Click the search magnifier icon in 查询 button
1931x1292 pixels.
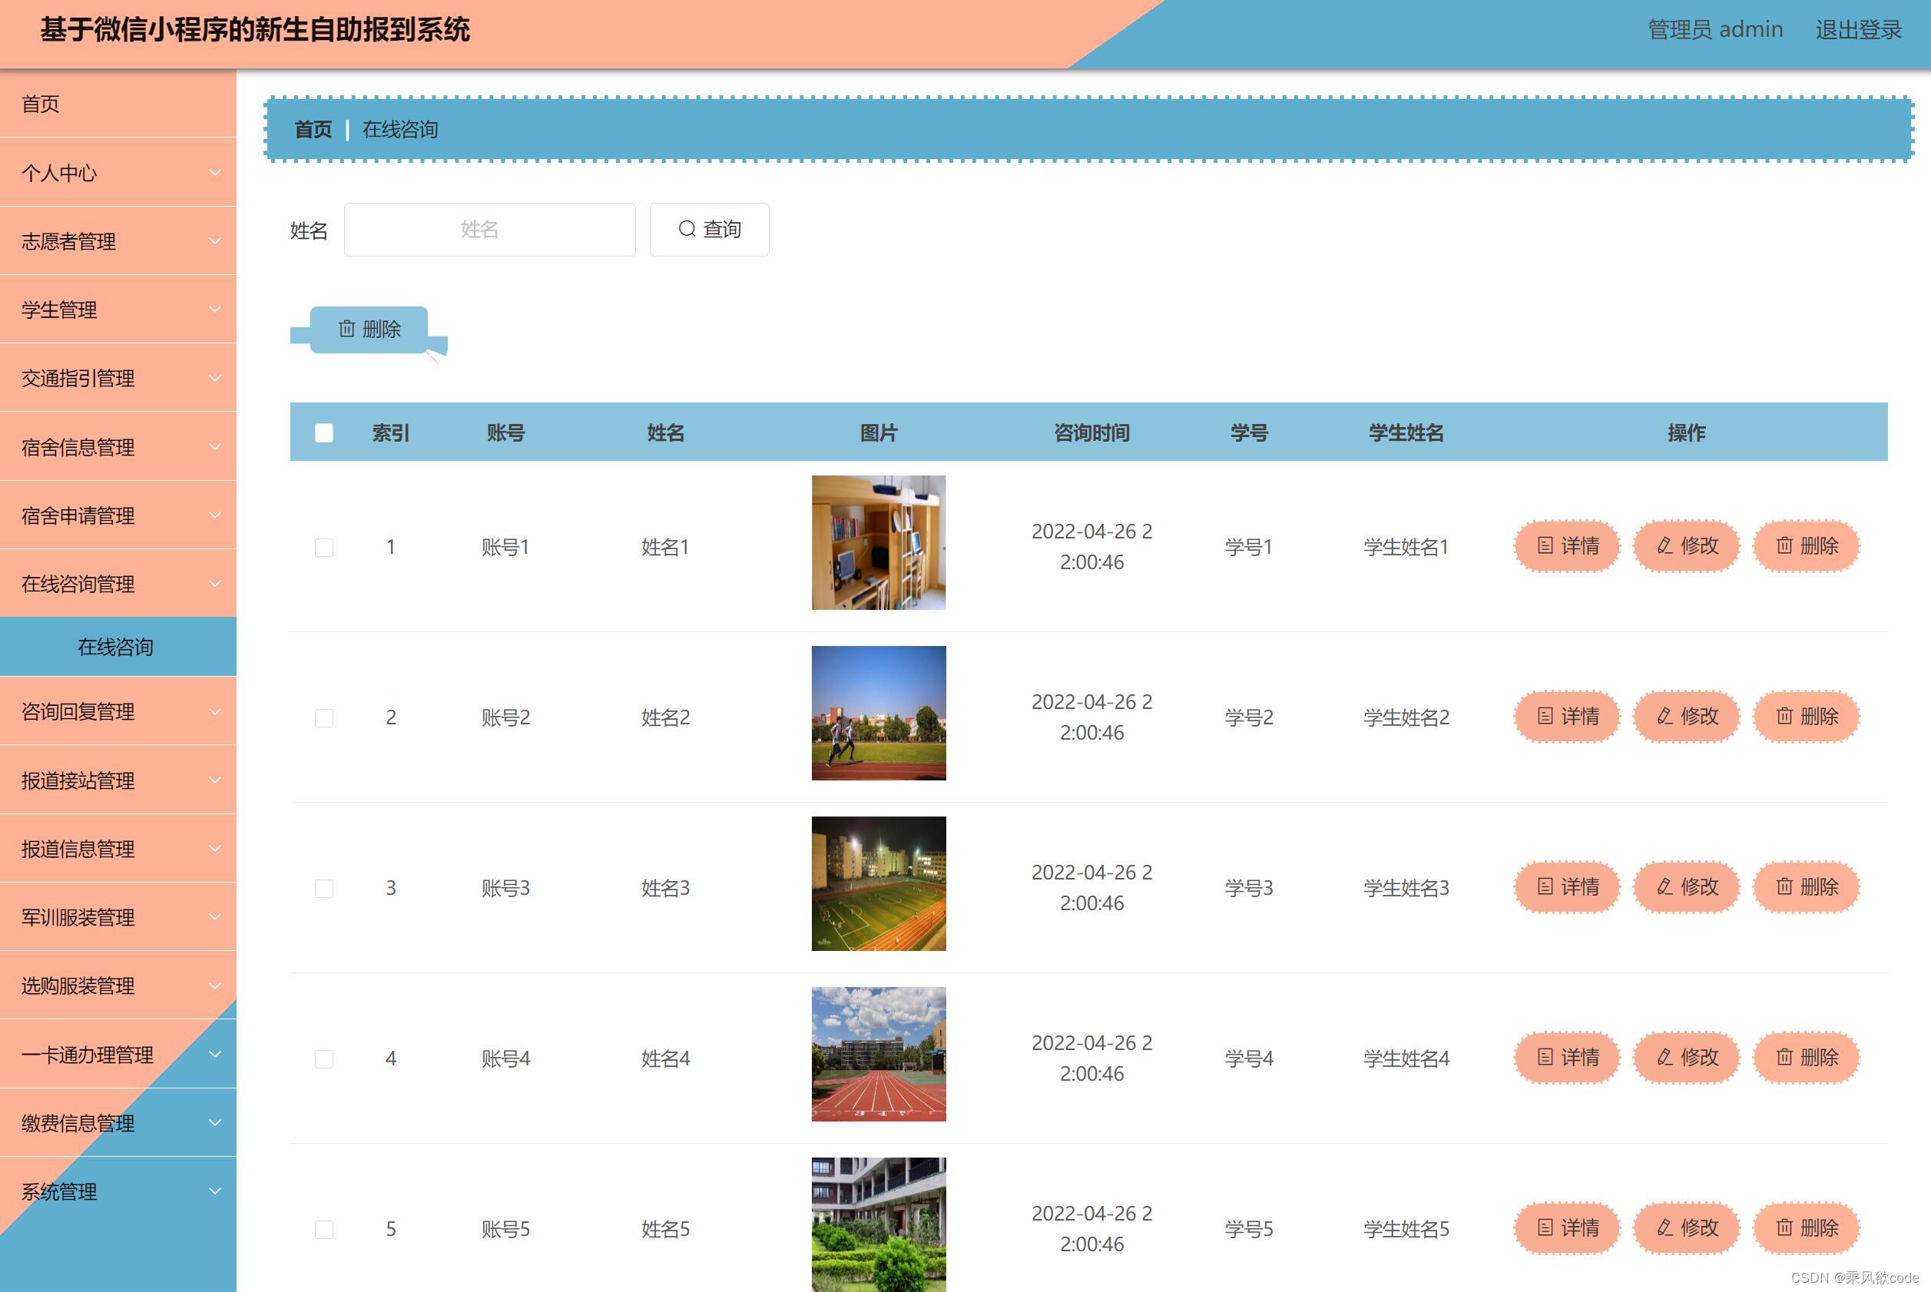tap(686, 229)
